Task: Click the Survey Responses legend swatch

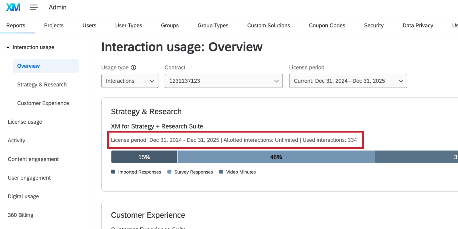Action: coord(169,172)
